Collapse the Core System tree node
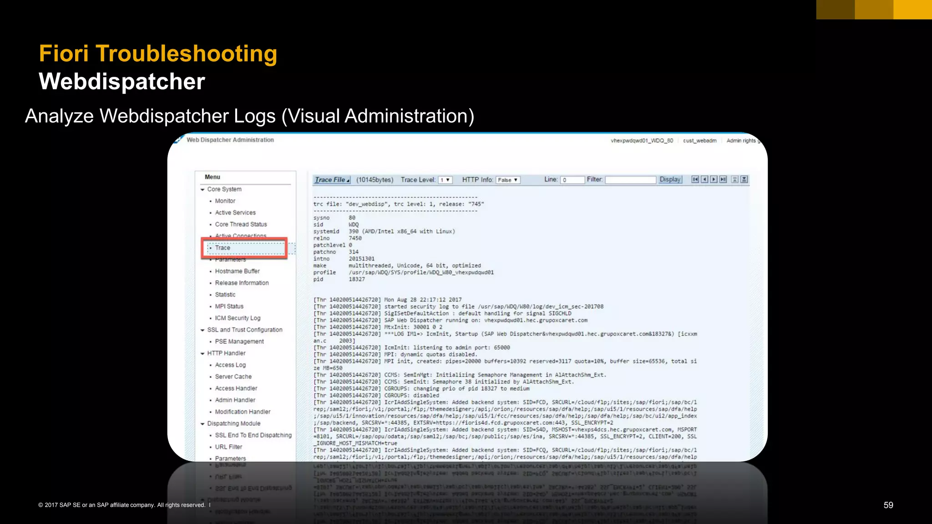The height and width of the screenshot is (524, 932). point(203,189)
